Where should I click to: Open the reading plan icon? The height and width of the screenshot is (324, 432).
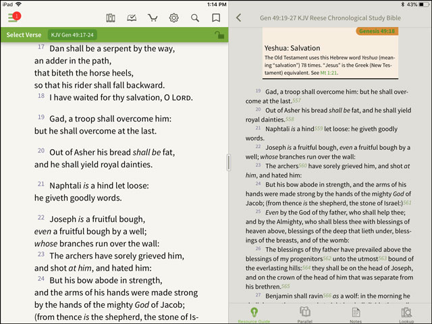132,18
